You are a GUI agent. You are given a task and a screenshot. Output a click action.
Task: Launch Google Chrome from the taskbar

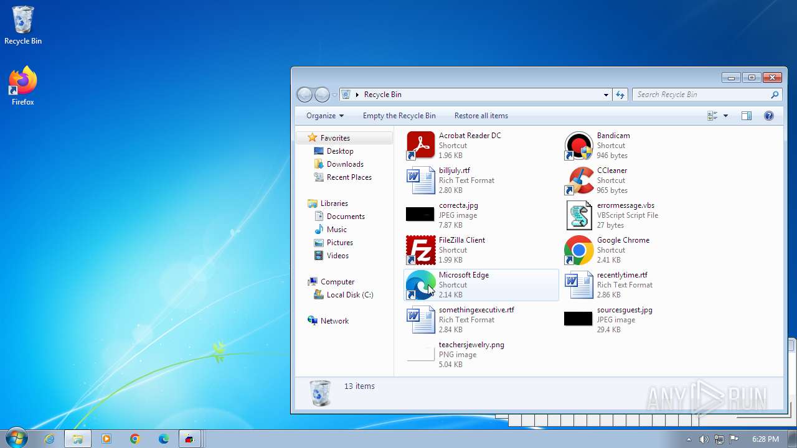click(x=135, y=439)
